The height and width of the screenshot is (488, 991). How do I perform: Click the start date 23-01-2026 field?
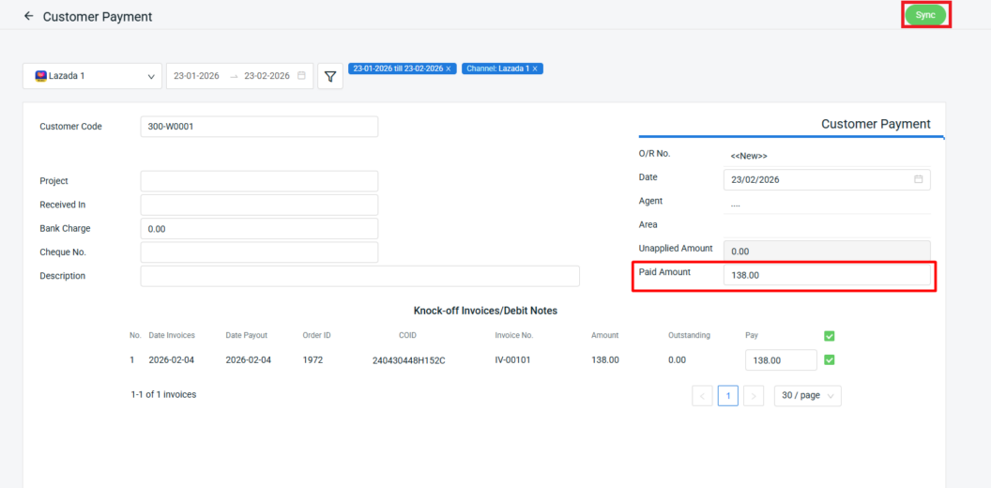point(195,76)
